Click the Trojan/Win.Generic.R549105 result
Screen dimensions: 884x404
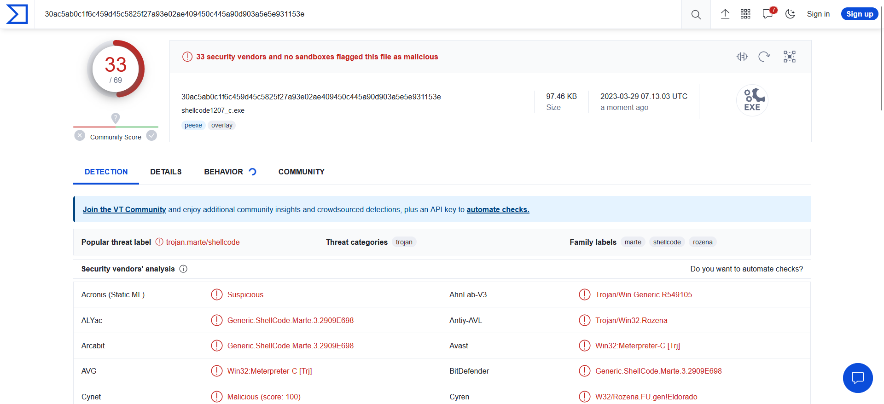(x=644, y=294)
